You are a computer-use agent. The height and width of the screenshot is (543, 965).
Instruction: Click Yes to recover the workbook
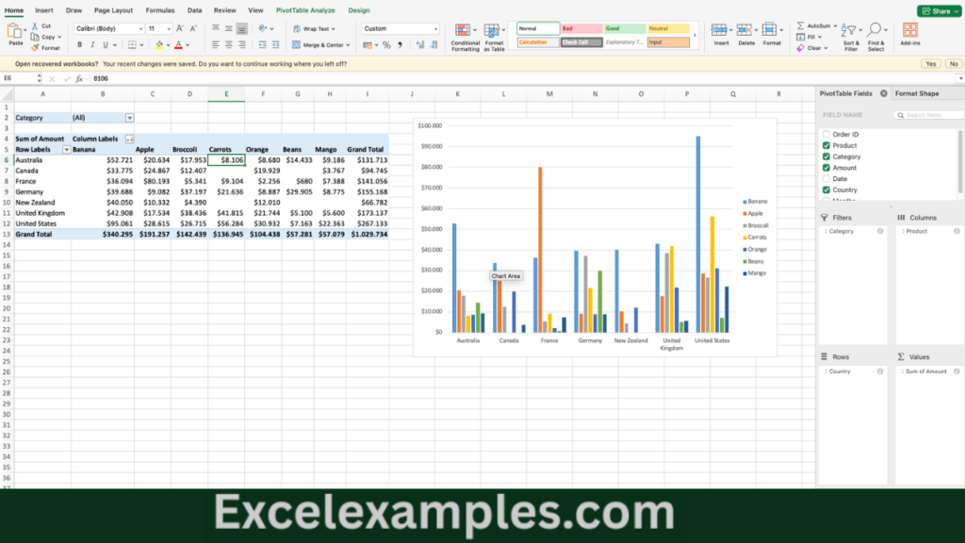[931, 62]
